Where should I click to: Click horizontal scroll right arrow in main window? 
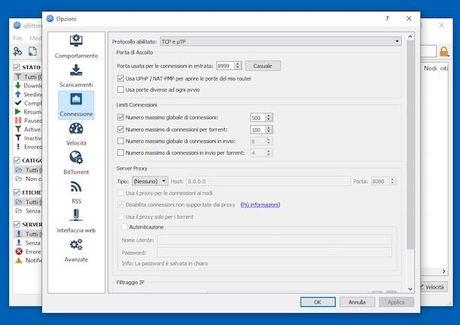(x=443, y=271)
